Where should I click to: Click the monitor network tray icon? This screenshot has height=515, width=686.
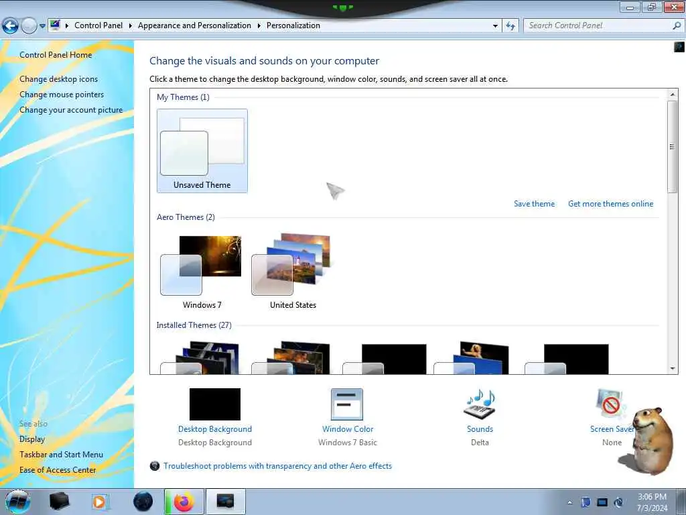pos(602,502)
